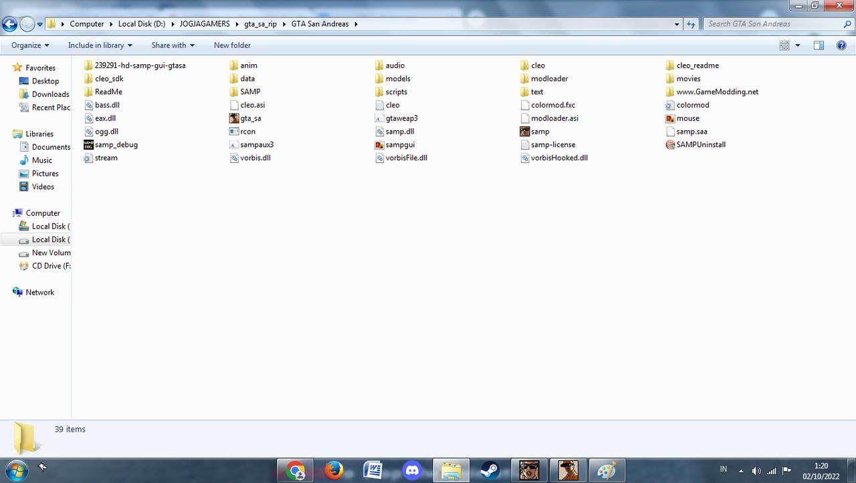Image resolution: width=856 pixels, height=483 pixels.
Task: Open the Organize dropdown menu
Action: 30,45
